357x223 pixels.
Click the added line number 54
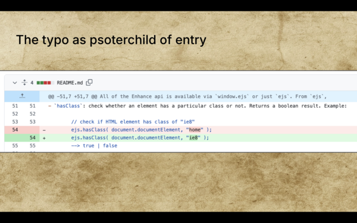pyautogui.click(x=33, y=138)
